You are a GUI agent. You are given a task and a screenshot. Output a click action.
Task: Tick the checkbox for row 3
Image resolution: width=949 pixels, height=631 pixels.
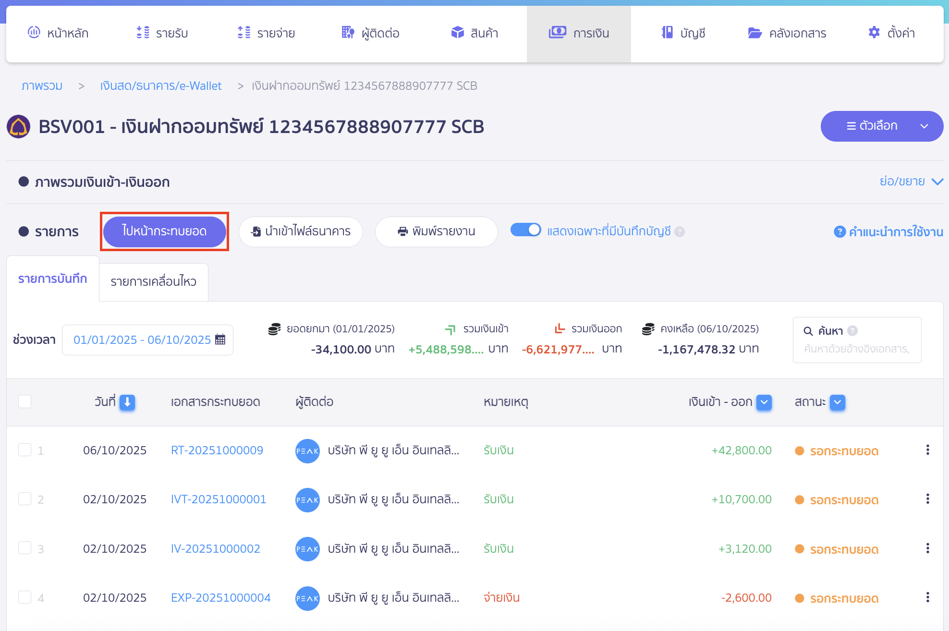24,548
